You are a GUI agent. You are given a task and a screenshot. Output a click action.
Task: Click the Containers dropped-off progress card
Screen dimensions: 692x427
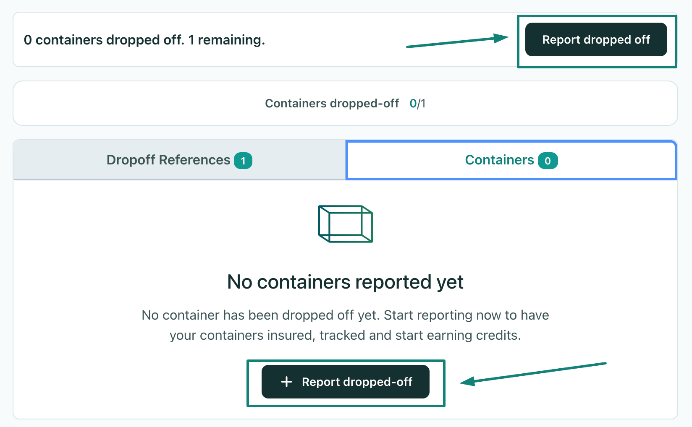click(345, 103)
